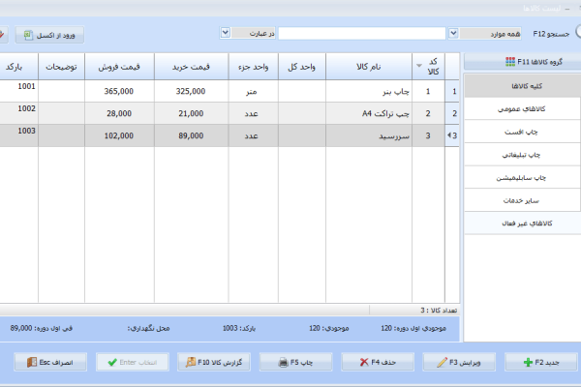Click the انصراف Esc button
This screenshot has height=387, width=581.
coord(50,362)
